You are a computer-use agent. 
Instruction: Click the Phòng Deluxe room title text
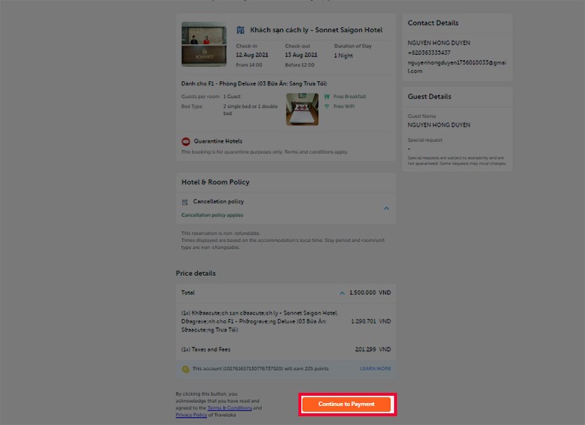point(254,83)
